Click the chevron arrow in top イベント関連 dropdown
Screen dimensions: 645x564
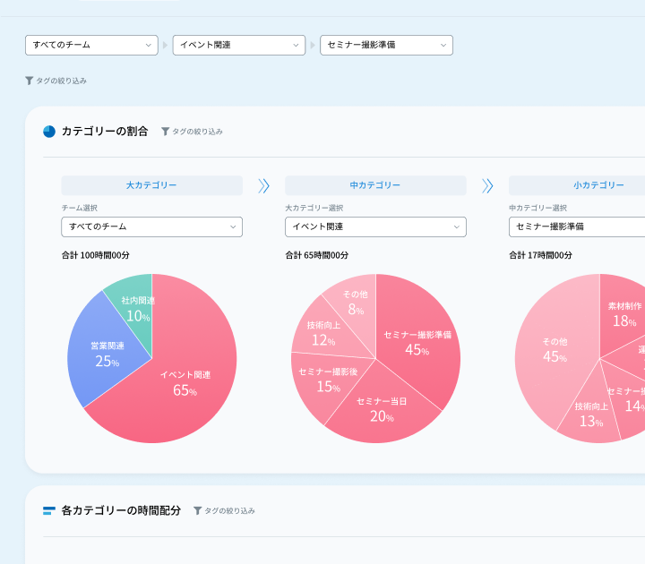click(296, 46)
